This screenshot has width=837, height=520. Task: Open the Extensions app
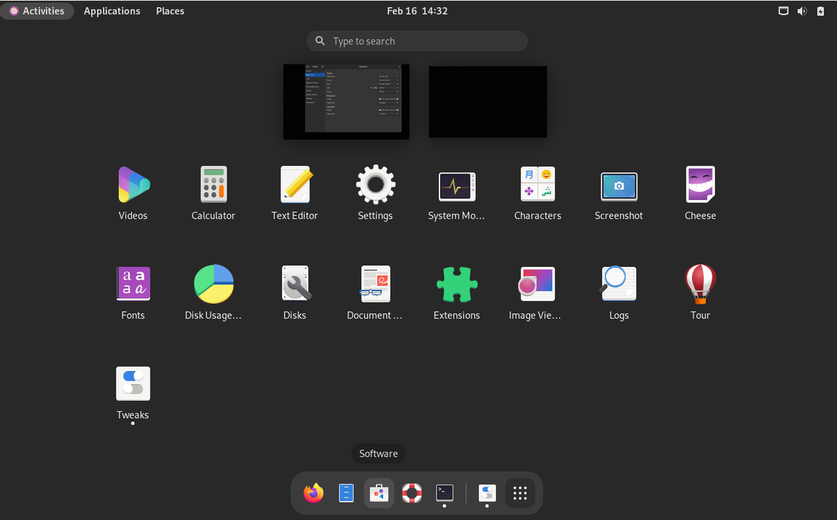click(457, 284)
